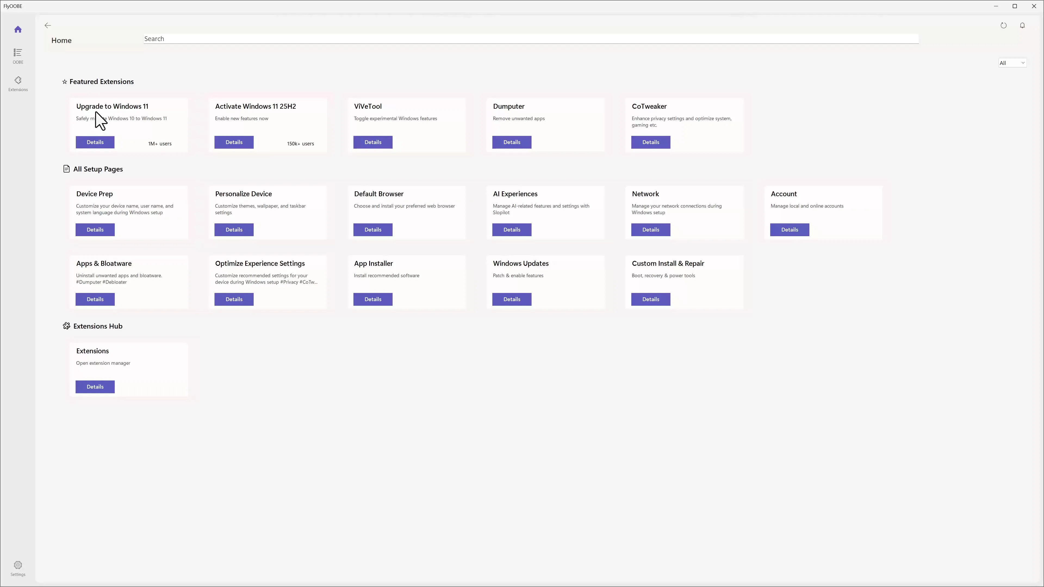Open the All filter dropdown
Image resolution: width=1044 pixels, height=587 pixels.
tap(1012, 63)
